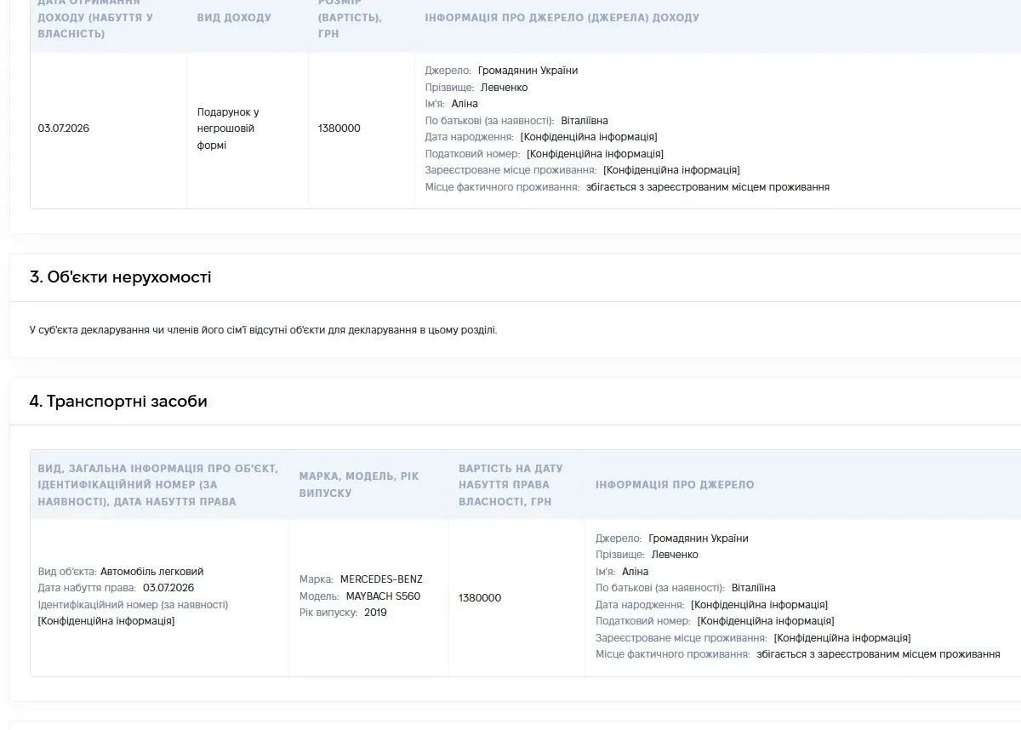This screenshot has width=1021, height=730.
Task: Click patronymic "Віталіївна" in the income table
Action: click(585, 120)
